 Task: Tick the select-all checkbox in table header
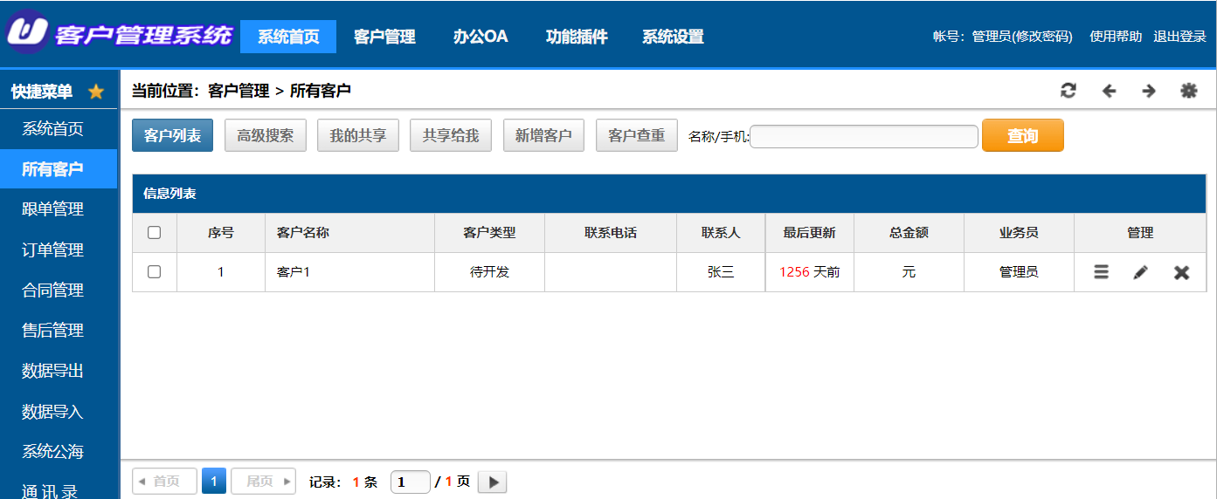[x=155, y=233]
